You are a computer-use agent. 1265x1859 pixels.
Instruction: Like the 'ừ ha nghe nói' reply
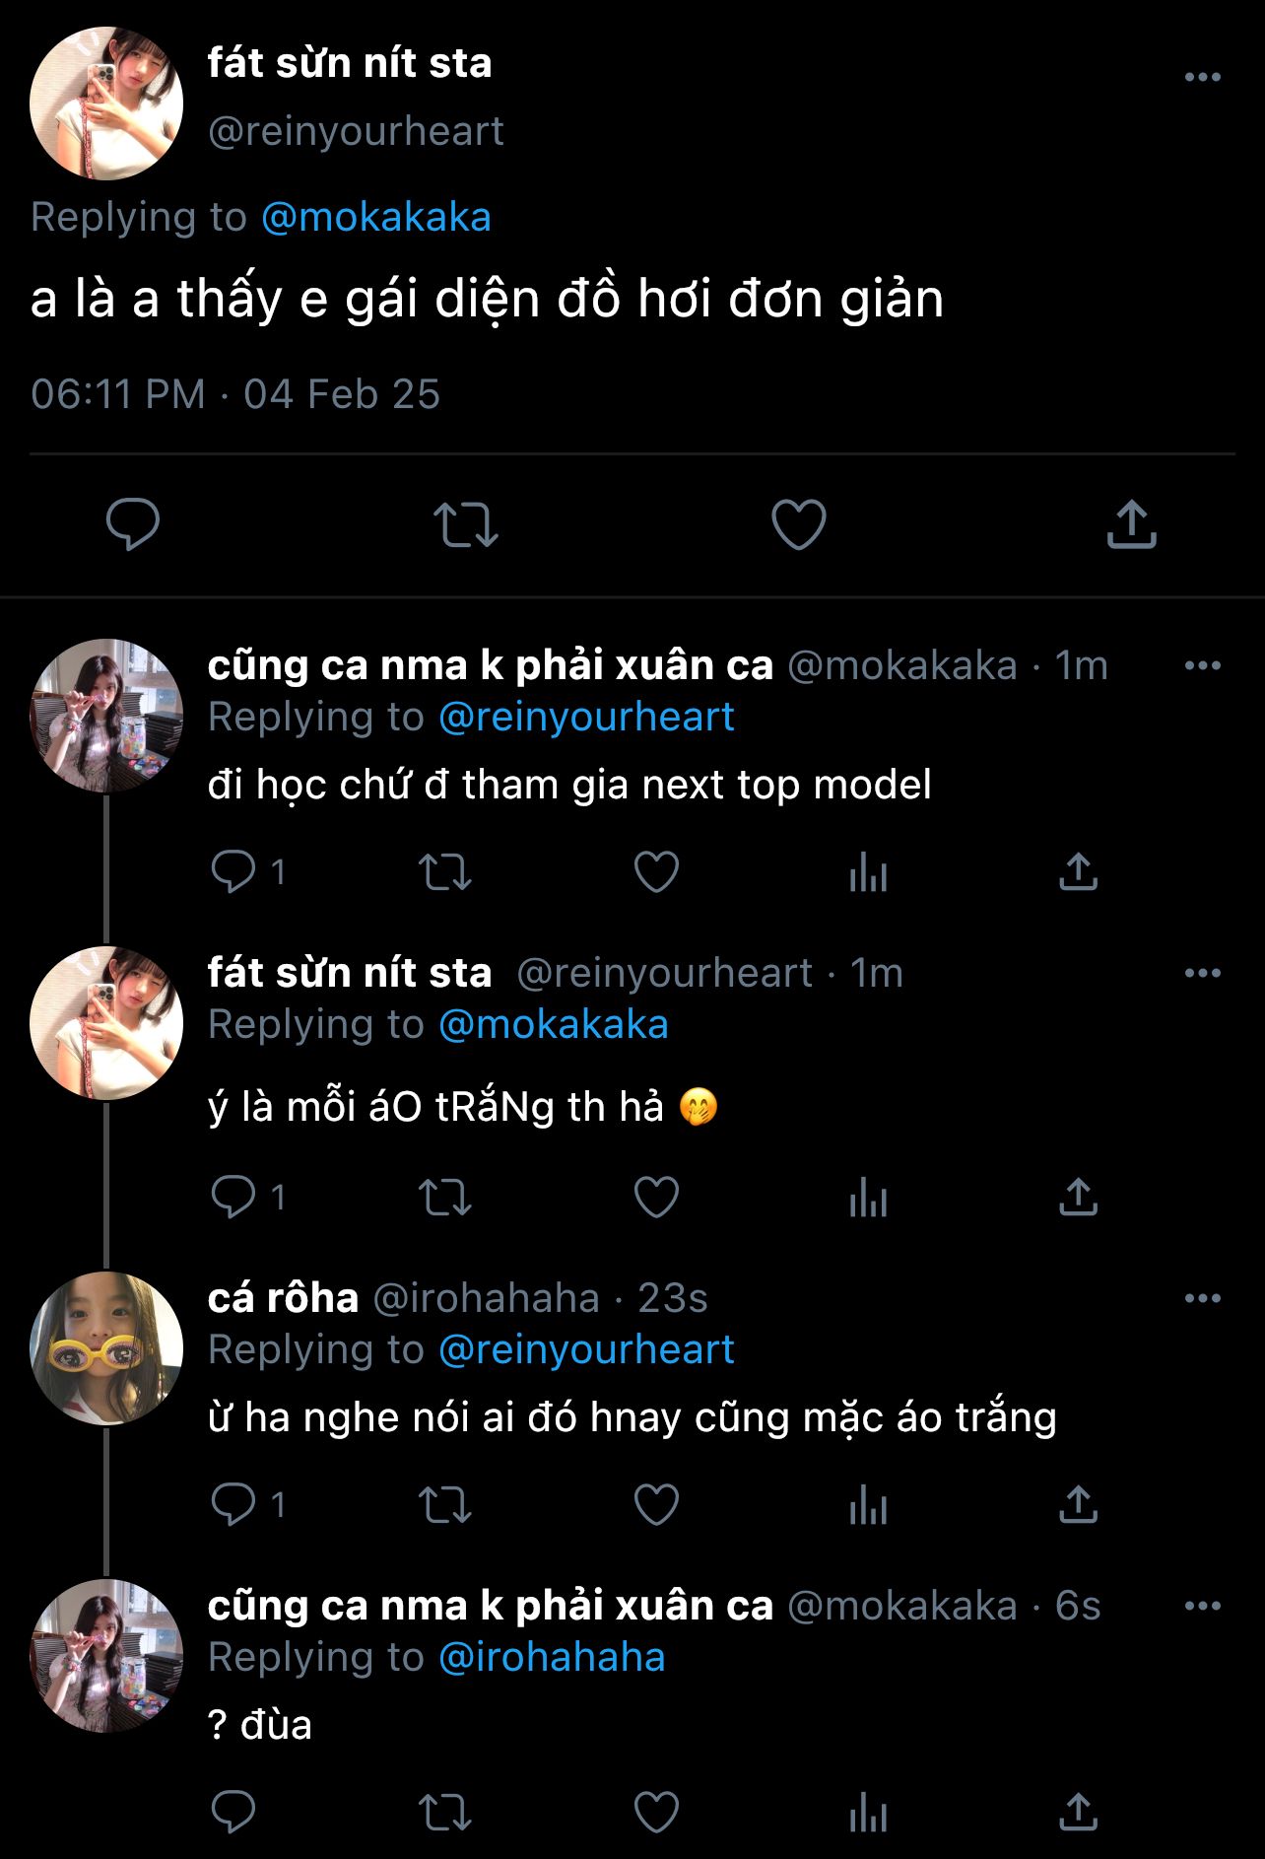tap(656, 1505)
